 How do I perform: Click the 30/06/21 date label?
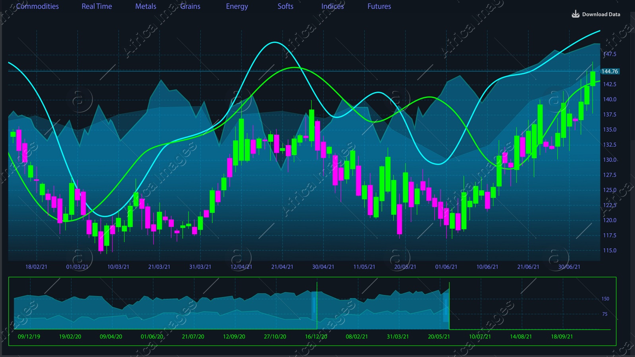(569, 267)
